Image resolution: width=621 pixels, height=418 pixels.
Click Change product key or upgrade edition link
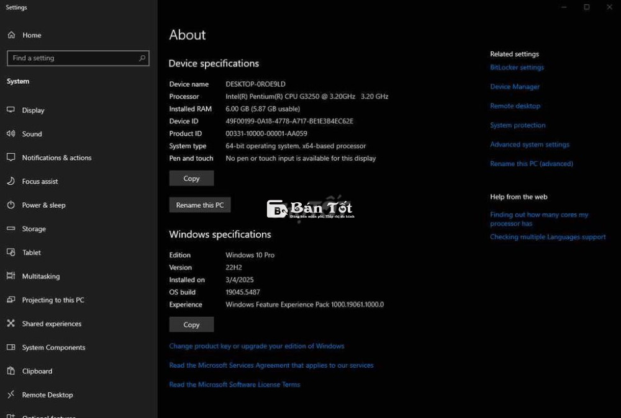point(256,346)
